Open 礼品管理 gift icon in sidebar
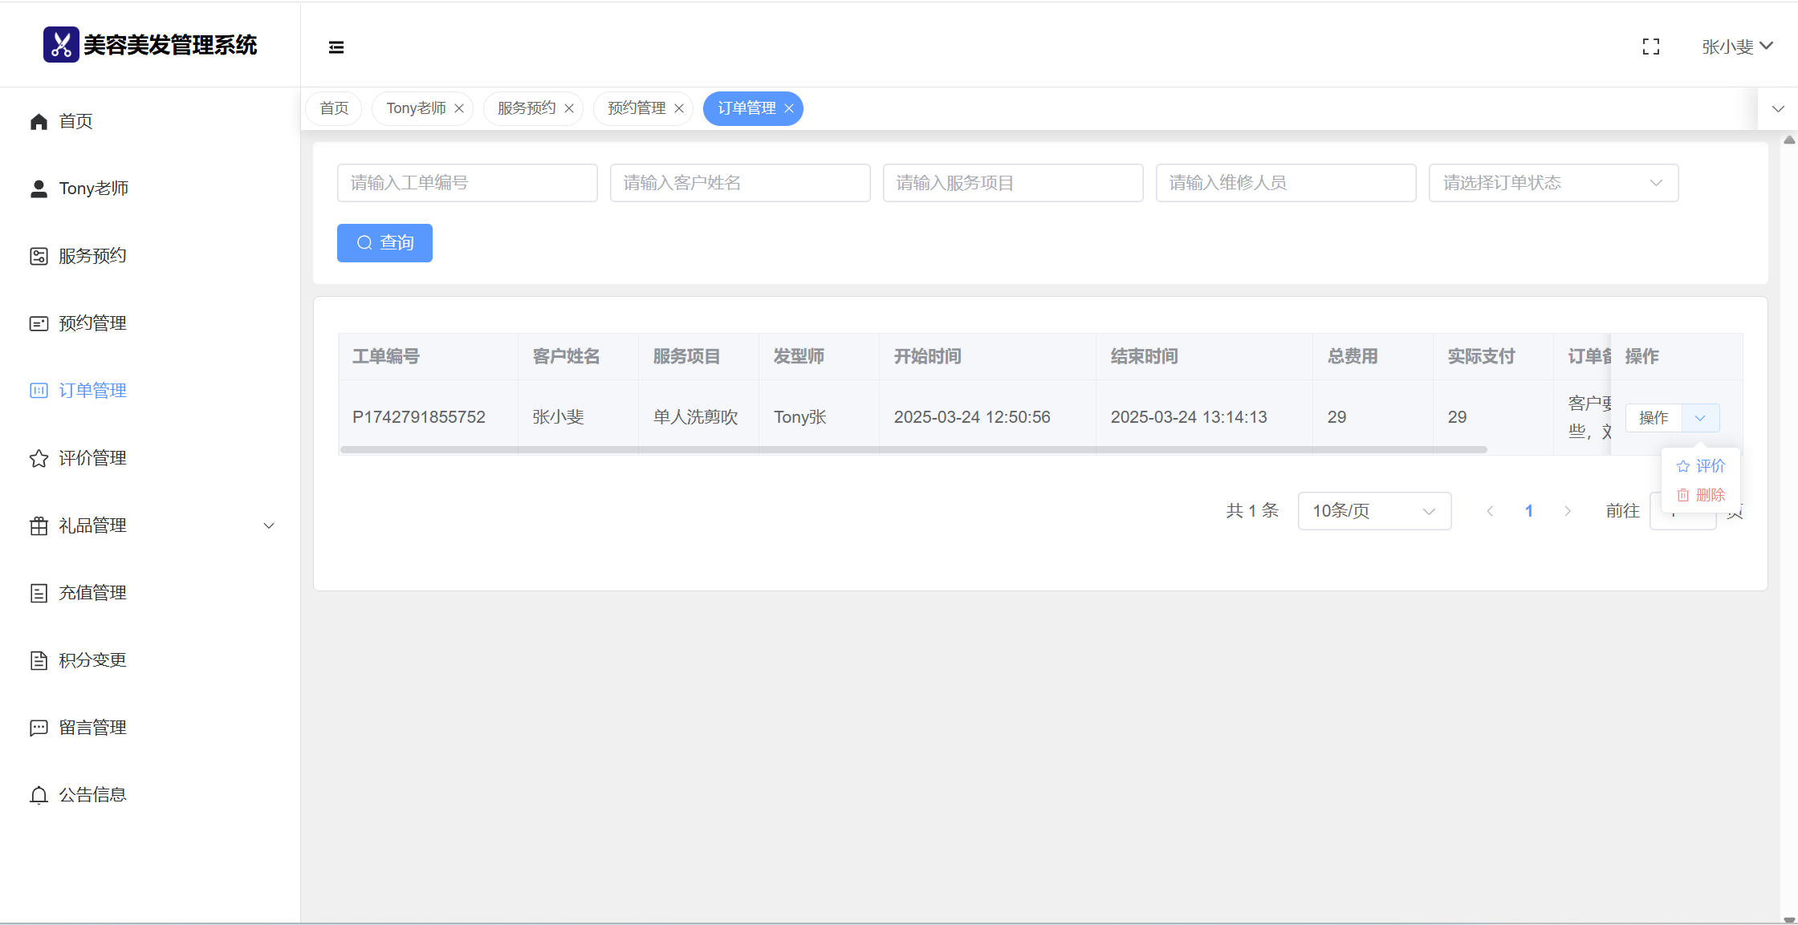 pyautogui.click(x=39, y=525)
